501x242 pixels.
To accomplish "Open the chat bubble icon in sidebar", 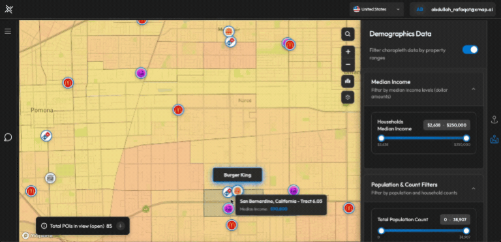I will coord(8,138).
